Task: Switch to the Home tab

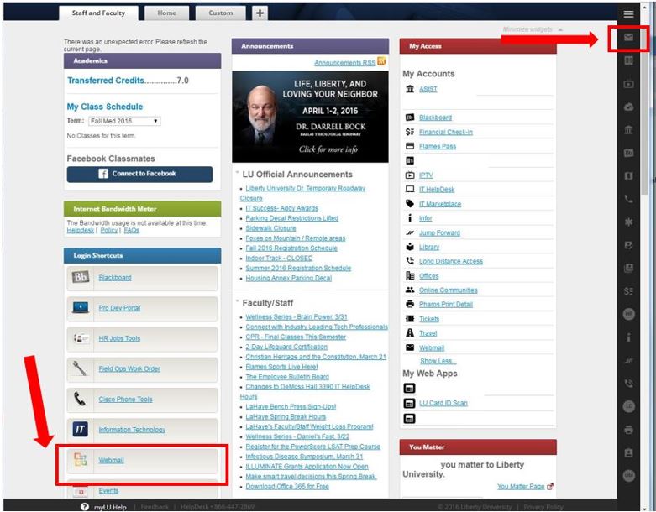Action: [166, 13]
